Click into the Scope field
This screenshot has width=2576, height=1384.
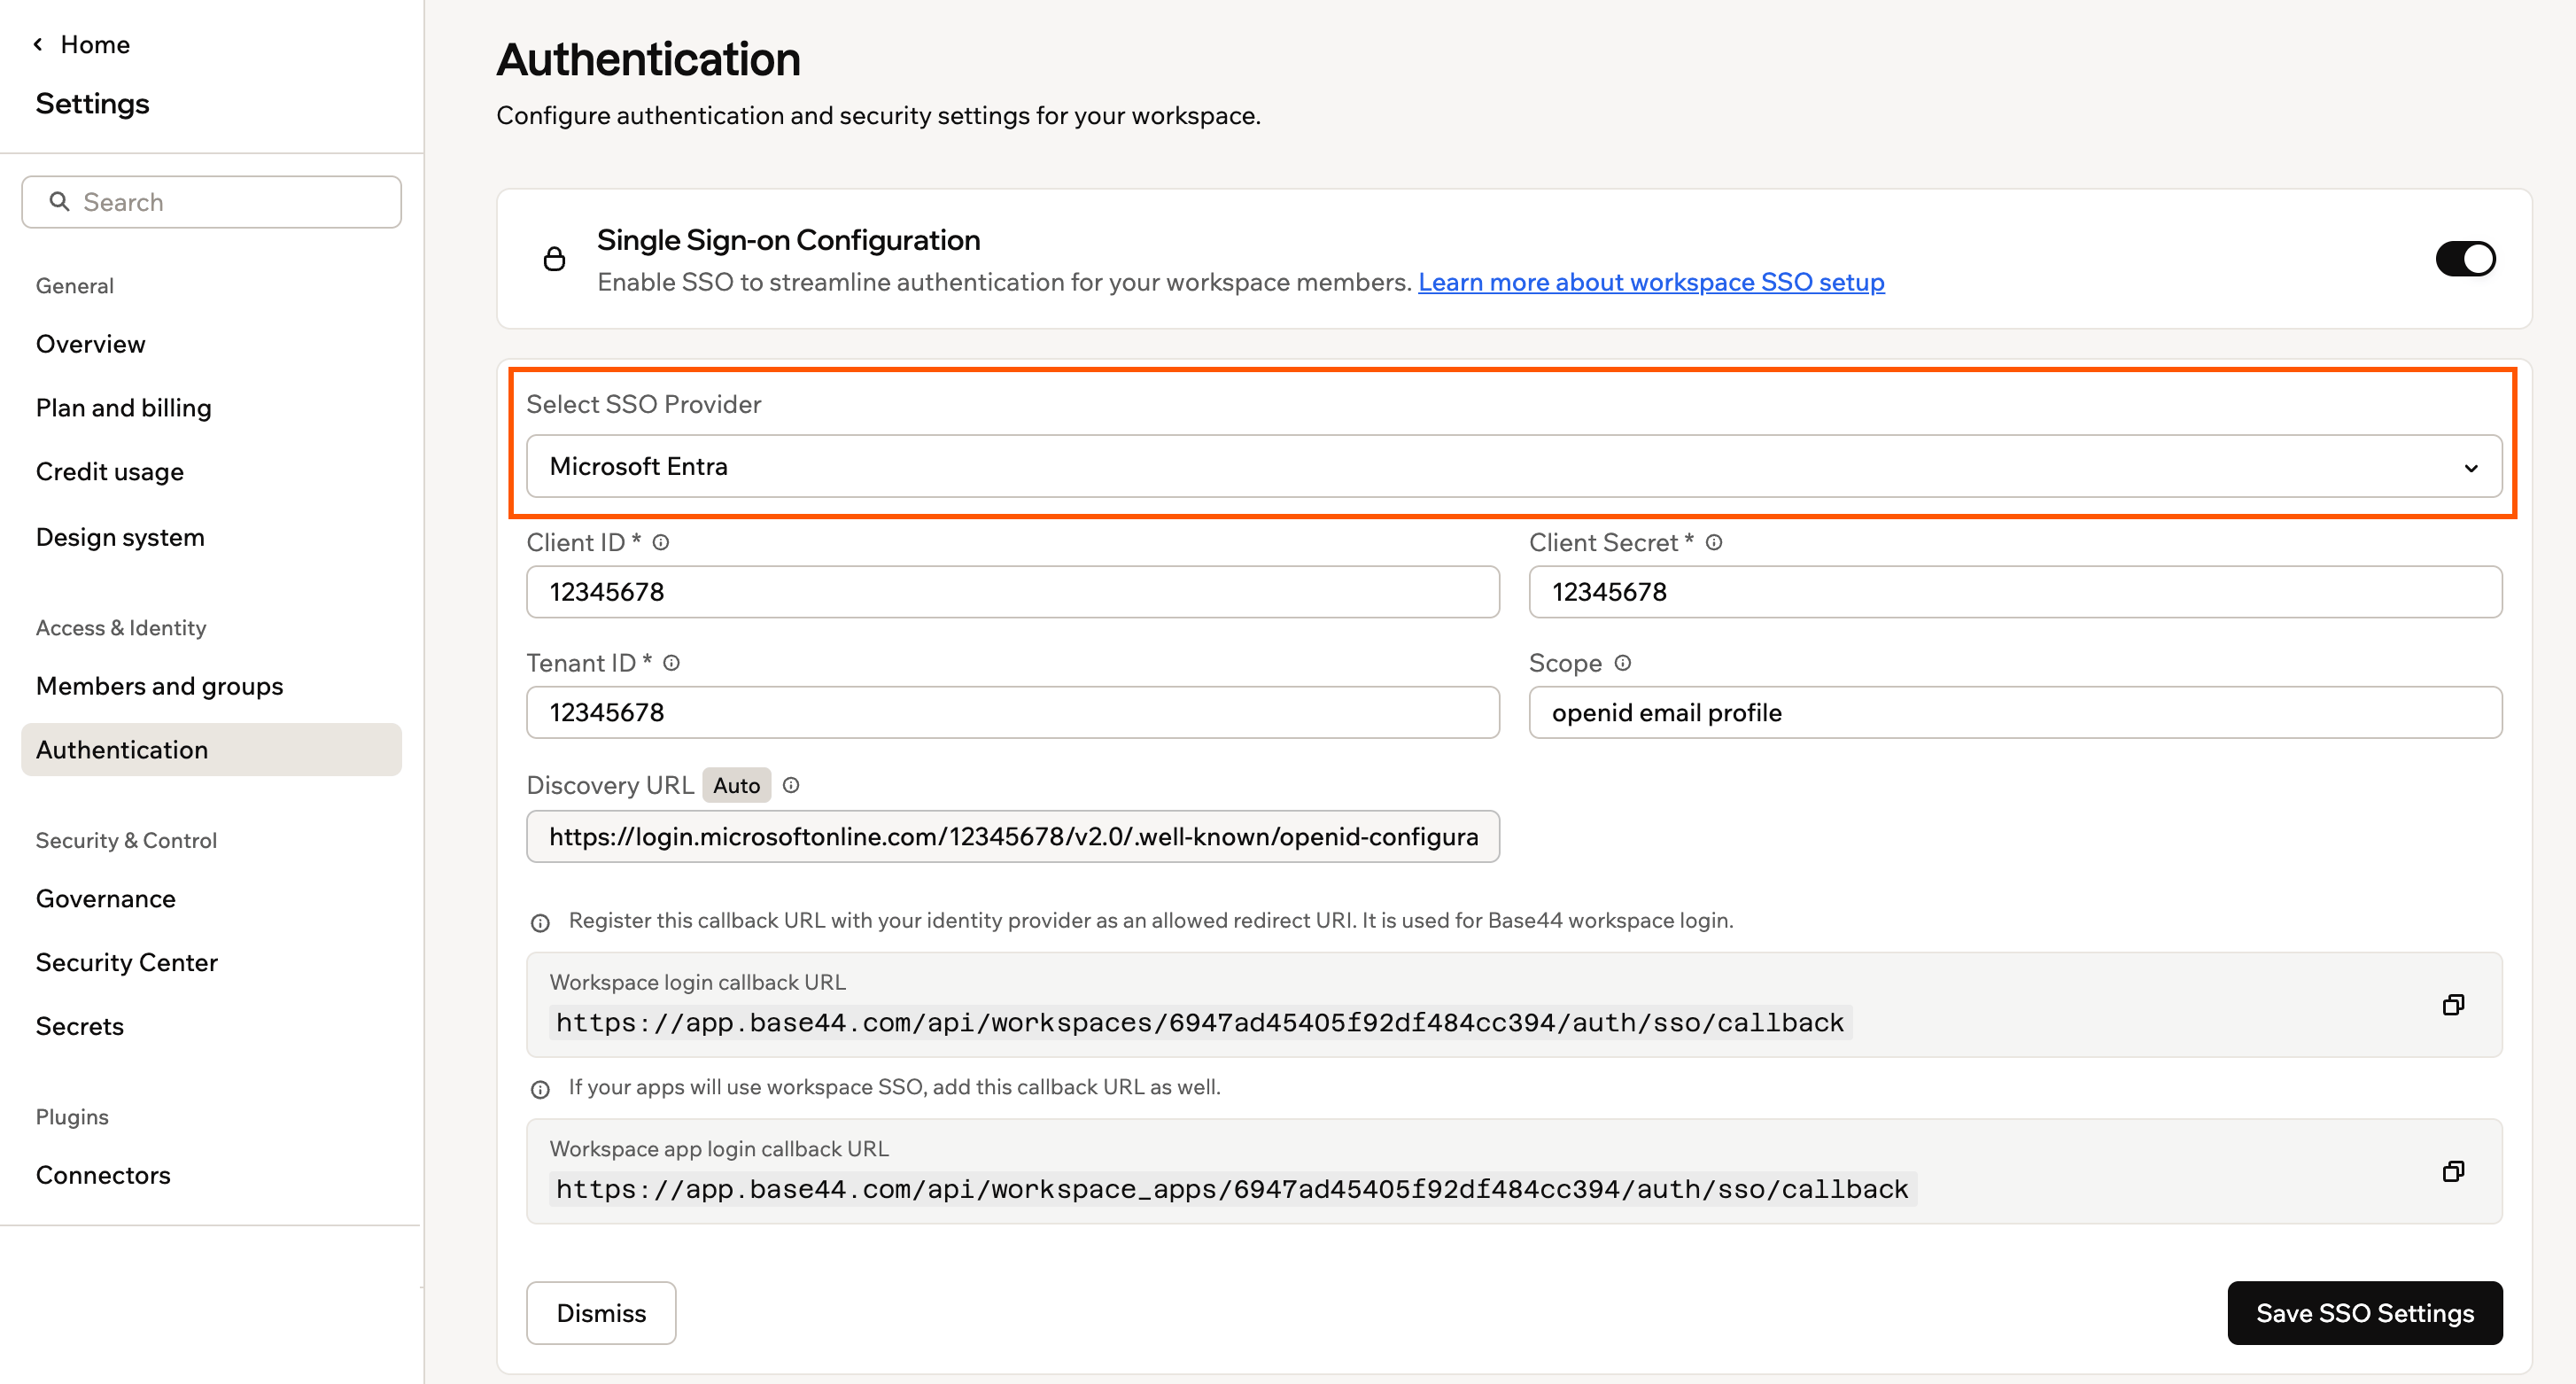point(2015,712)
